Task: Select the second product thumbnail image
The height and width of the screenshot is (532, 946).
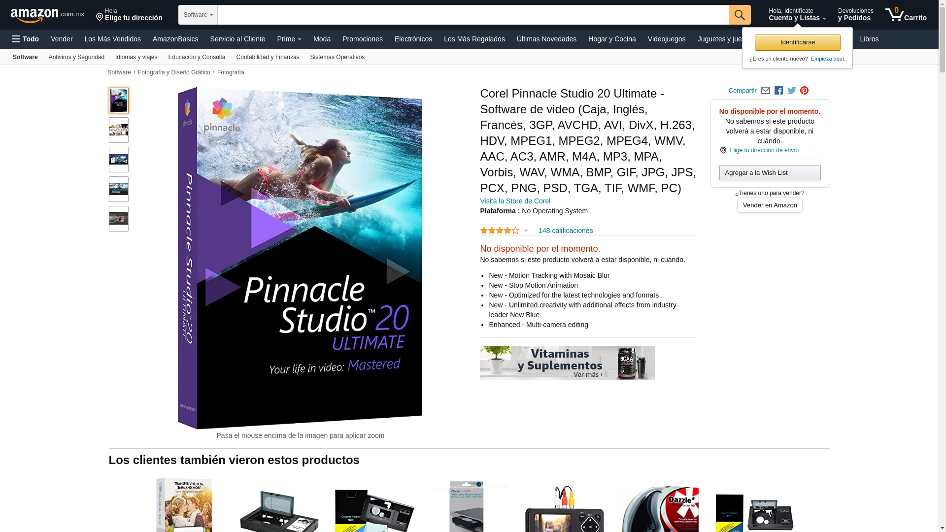Action: click(x=119, y=130)
